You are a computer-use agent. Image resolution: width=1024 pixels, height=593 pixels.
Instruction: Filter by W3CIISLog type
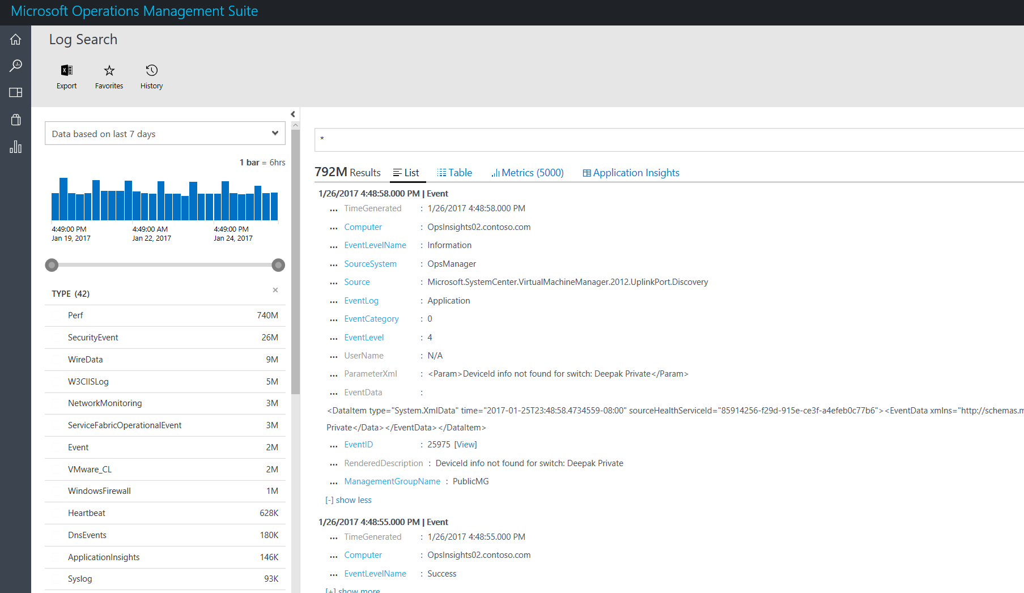coord(165,382)
